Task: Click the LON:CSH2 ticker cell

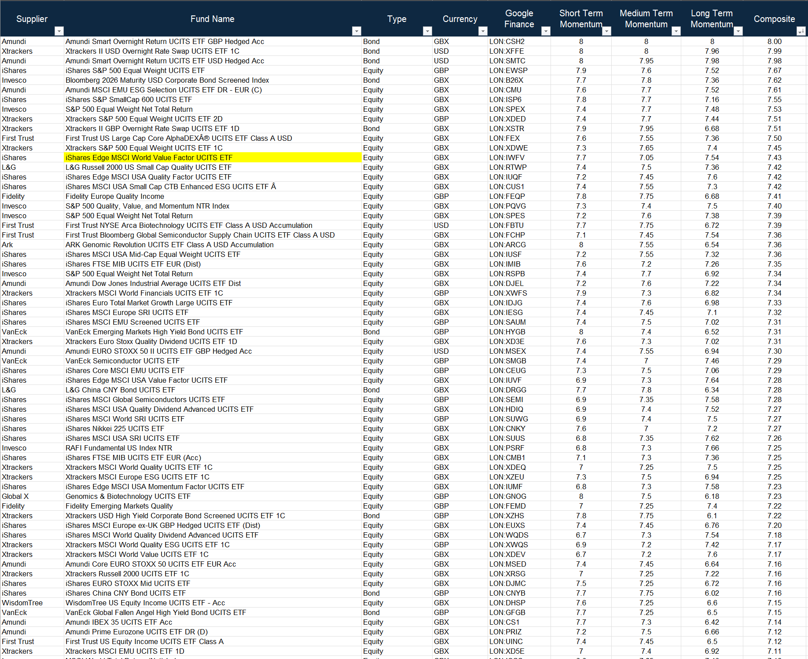Action: point(519,41)
